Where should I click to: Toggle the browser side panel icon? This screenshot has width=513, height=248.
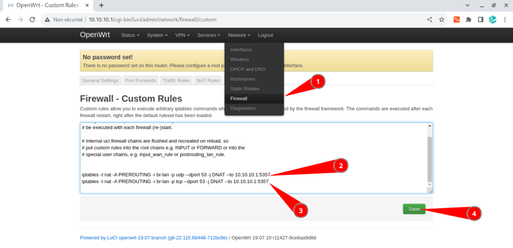click(x=480, y=19)
